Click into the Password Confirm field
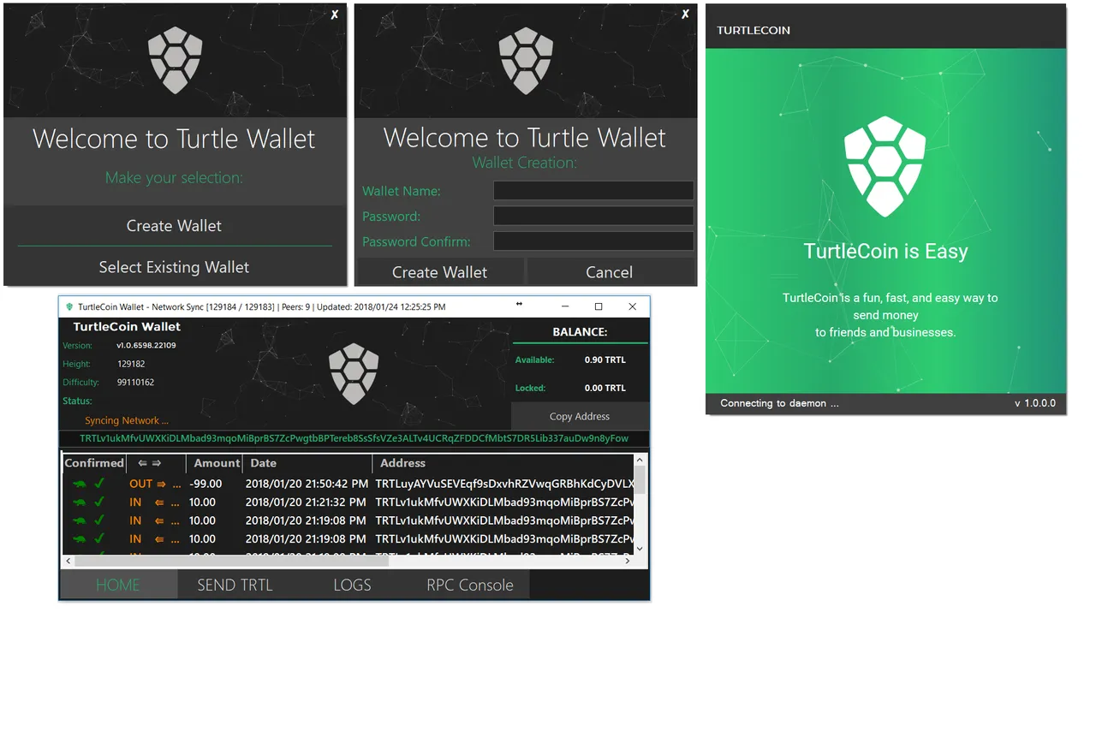This screenshot has height=743, width=1096. coord(593,241)
